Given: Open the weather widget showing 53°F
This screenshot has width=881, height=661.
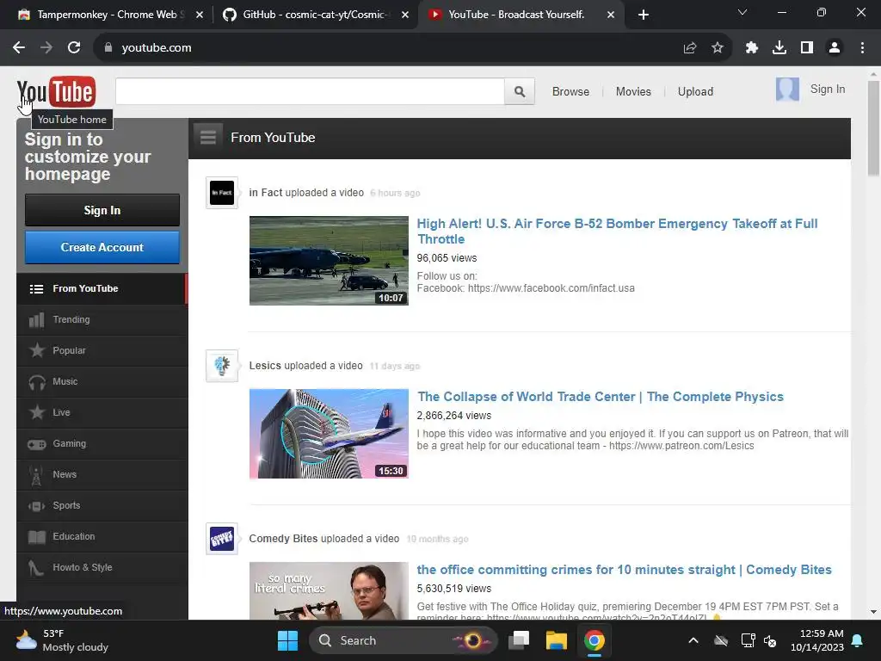Looking at the screenshot, I should tap(62, 640).
